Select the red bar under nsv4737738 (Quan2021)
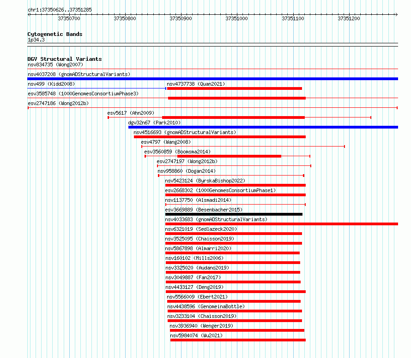Image resolution: width=411 pixels, height=358 pixels. 234,88
